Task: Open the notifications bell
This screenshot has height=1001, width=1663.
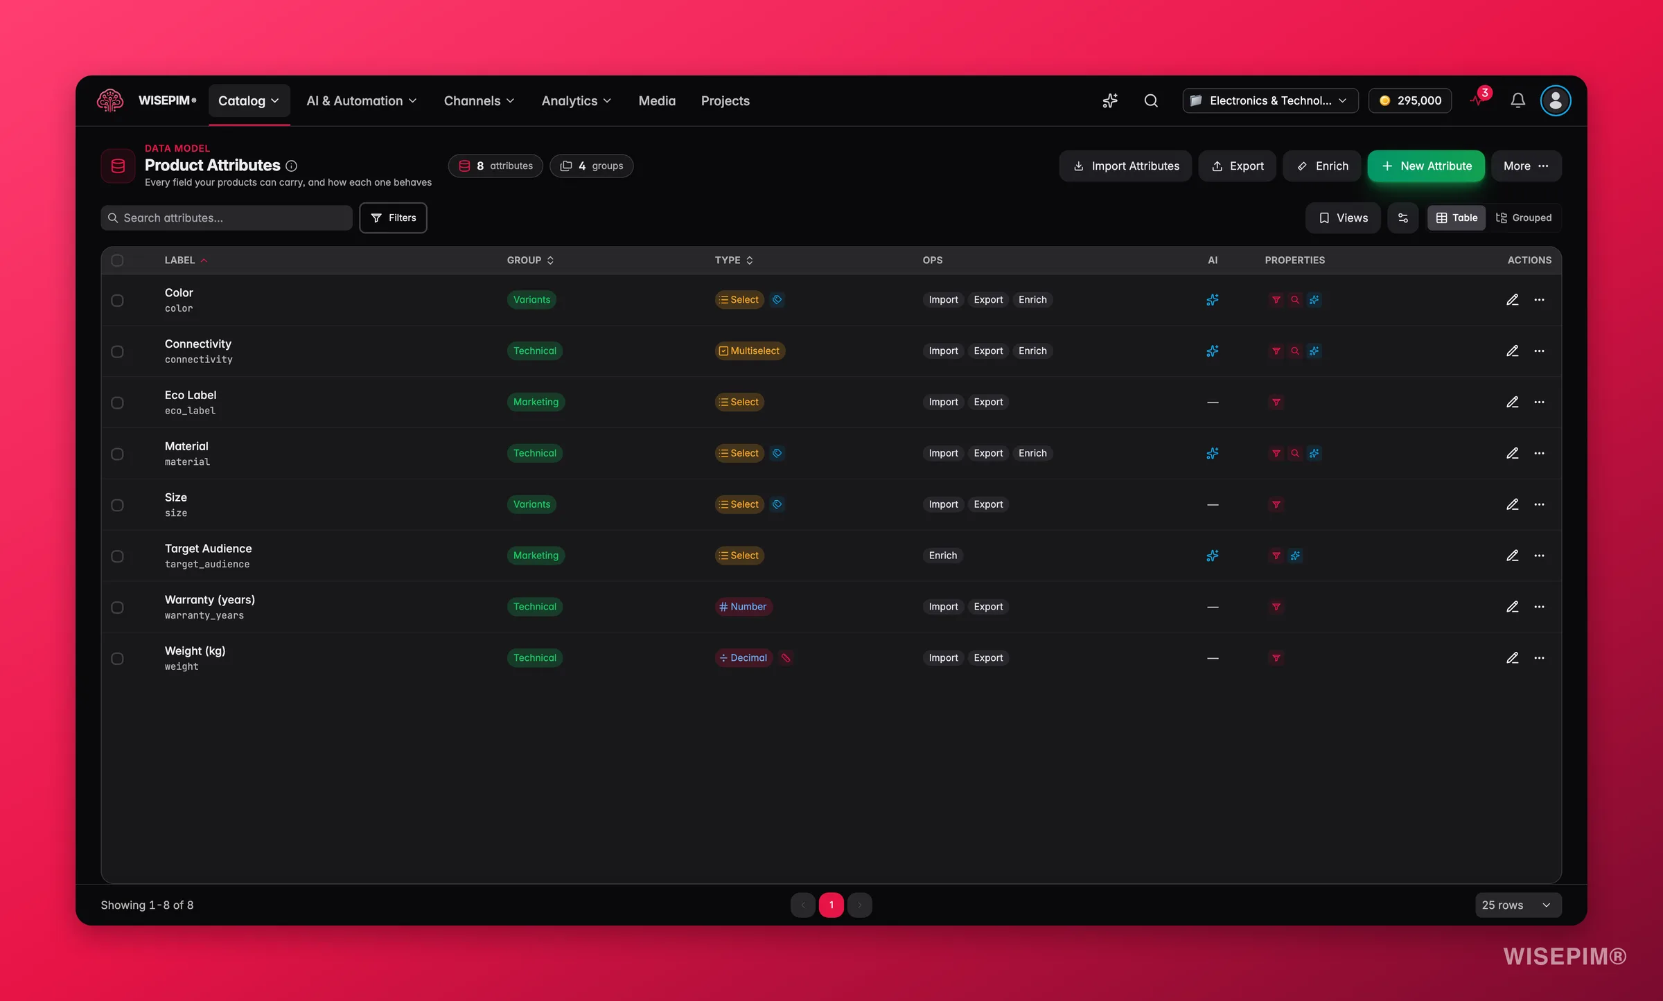Action: pos(1517,100)
